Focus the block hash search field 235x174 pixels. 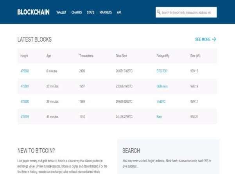pyautogui.click(x=188, y=12)
